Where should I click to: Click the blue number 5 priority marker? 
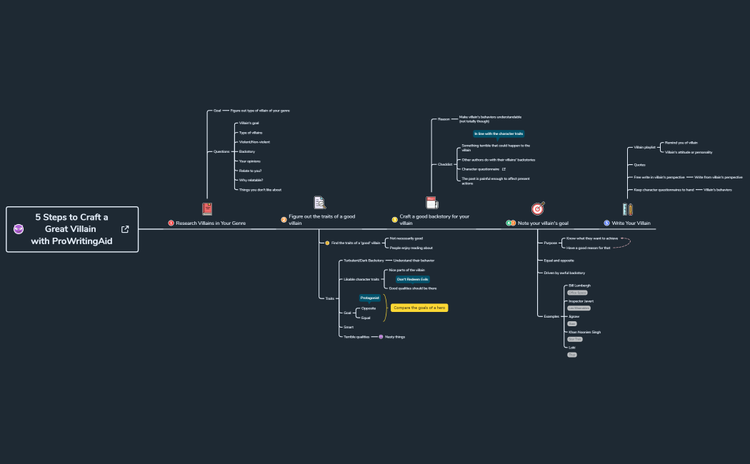pos(606,223)
